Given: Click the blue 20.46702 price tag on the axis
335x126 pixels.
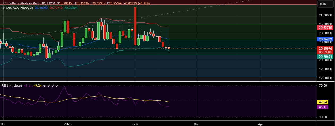Looking at the screenshot, I should 325,39.
